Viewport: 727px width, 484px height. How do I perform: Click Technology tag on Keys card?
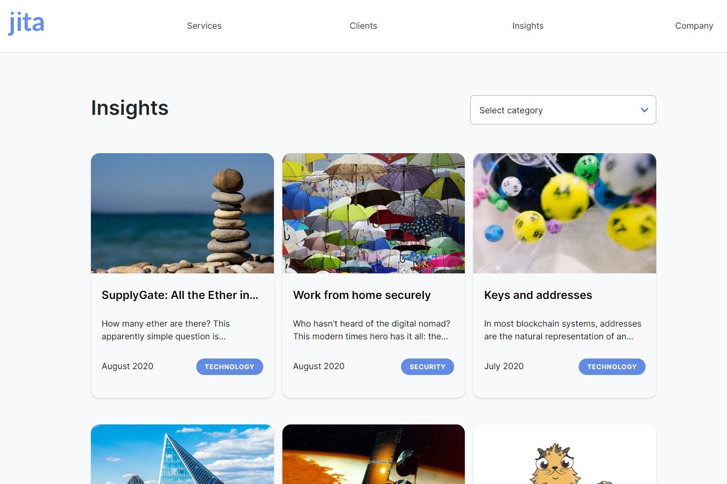point(612,366)
